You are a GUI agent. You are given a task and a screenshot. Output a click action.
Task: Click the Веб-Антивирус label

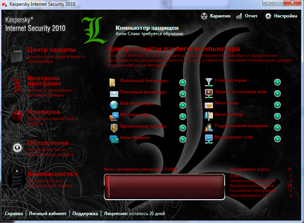click(x=137, y=103)
